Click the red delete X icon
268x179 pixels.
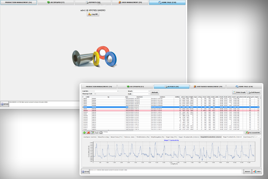pos(88,133)
